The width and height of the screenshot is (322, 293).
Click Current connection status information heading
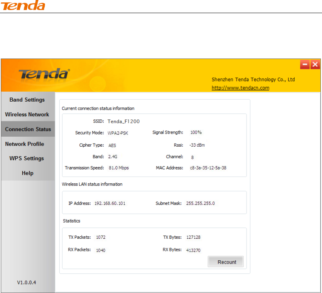tap(98, 108)
